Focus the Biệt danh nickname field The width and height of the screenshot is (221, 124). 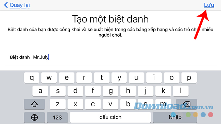[111, 57]
